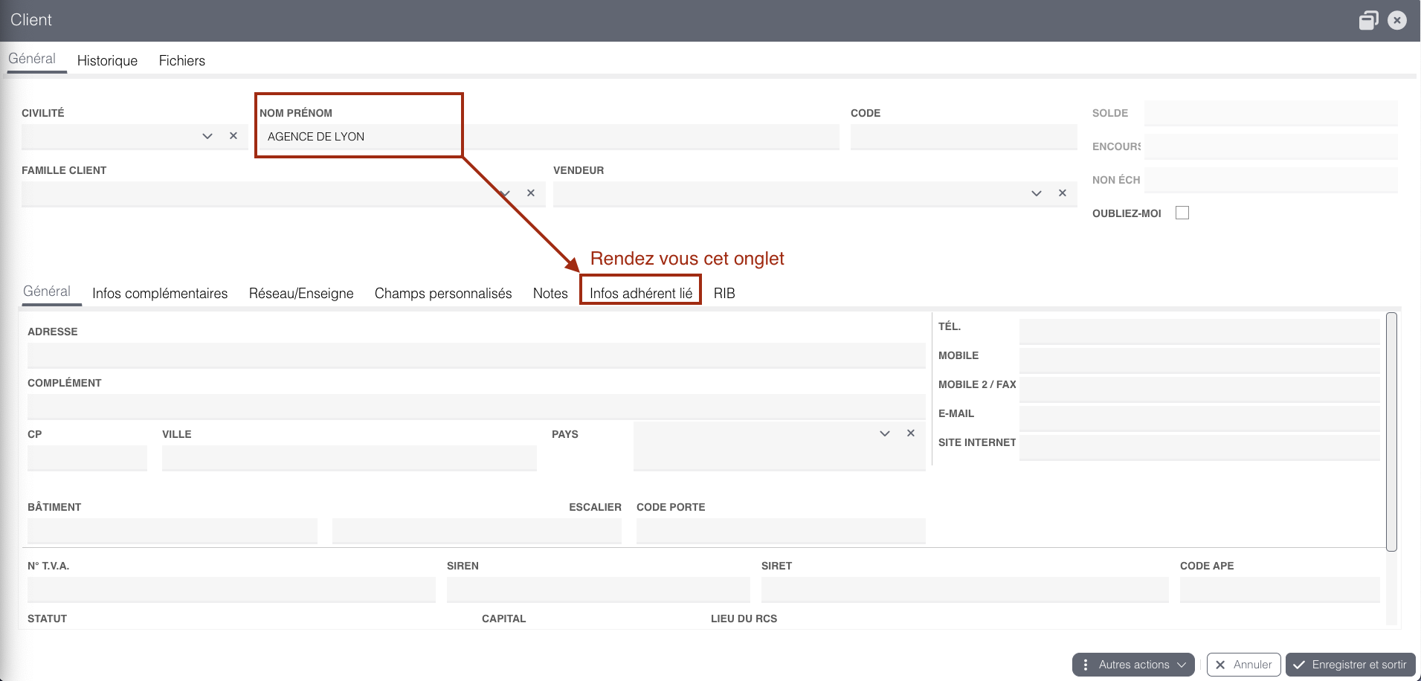This screenshot has height=681, width=1421.
Task: Click the Complément input field
Action: coord(476,407)
